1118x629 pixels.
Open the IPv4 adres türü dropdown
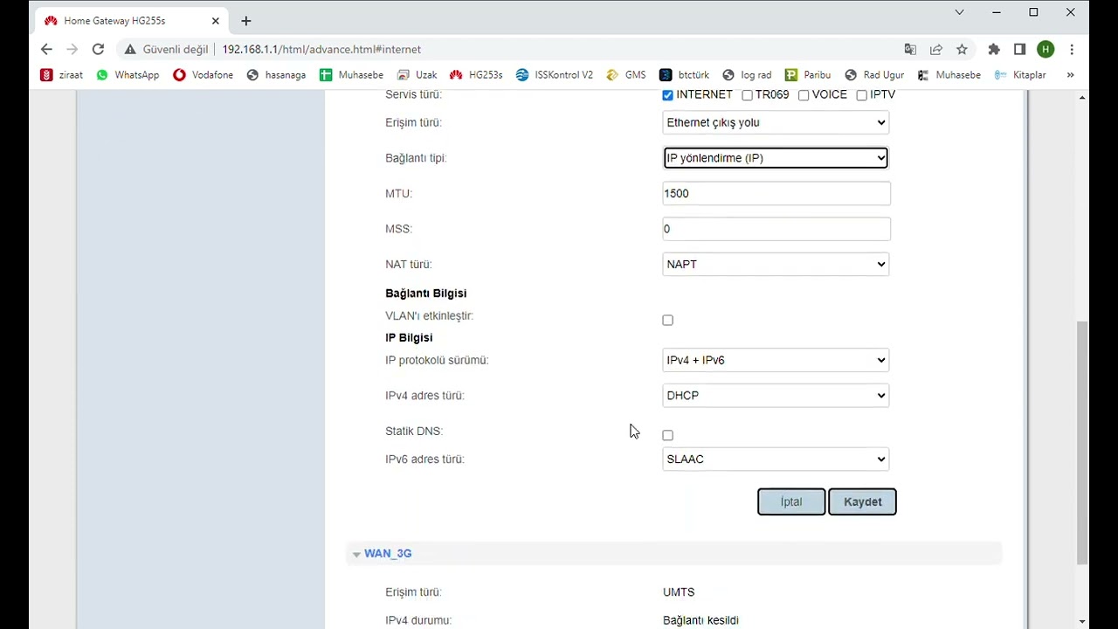776,396
